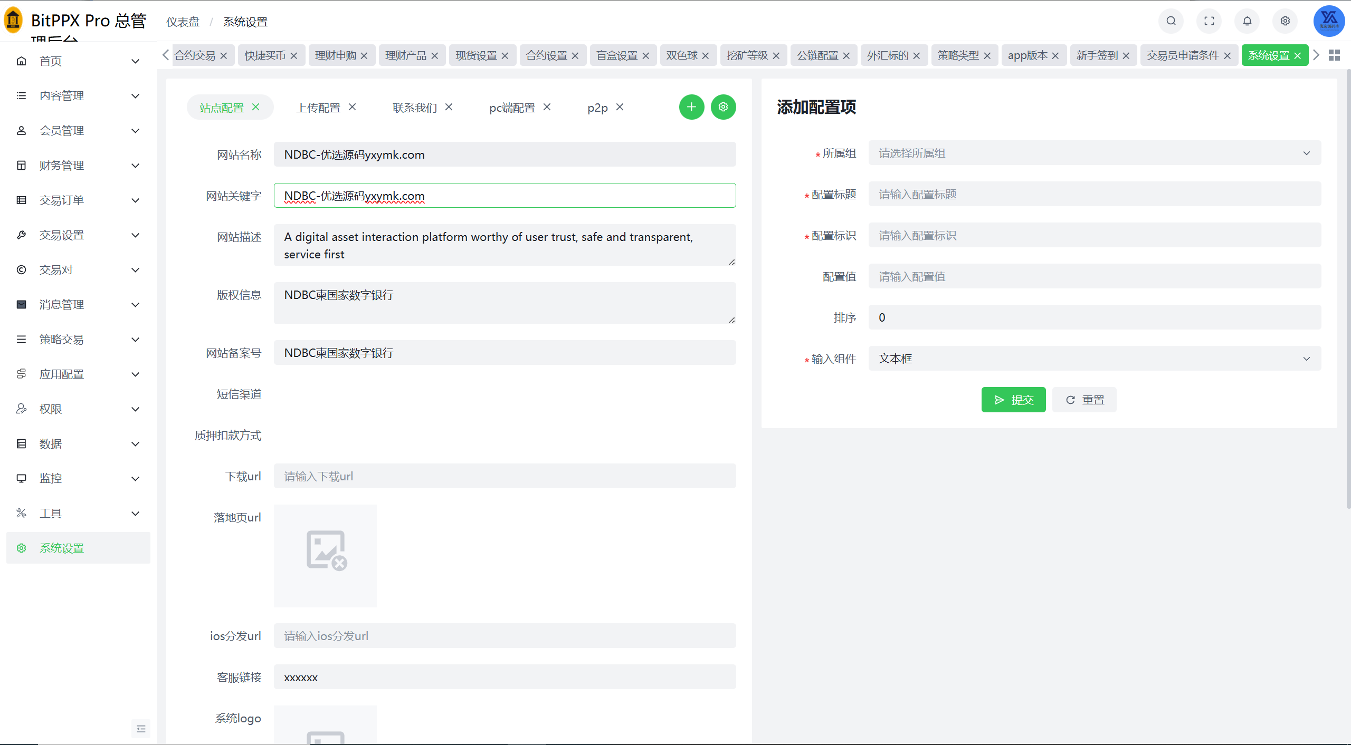Screen dimensions: 1351x745
Task: Open the notification bell
Action: pos(1247,21)
